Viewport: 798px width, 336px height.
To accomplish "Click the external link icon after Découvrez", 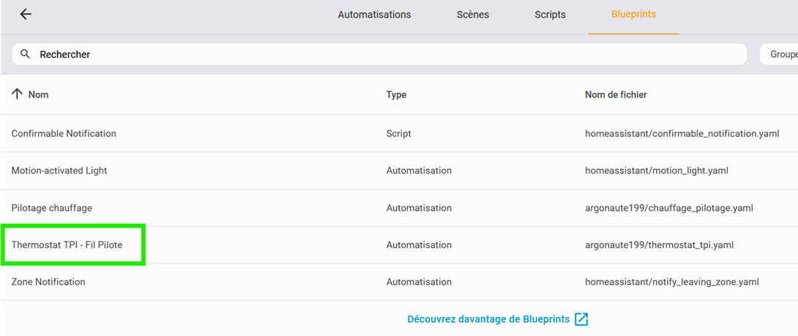I will click(x=581, y=319).
